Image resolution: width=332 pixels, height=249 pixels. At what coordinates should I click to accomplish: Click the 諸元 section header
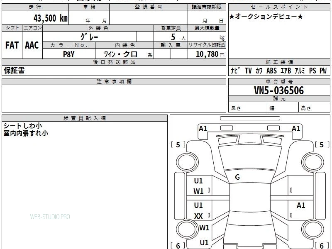coord(279,98)
